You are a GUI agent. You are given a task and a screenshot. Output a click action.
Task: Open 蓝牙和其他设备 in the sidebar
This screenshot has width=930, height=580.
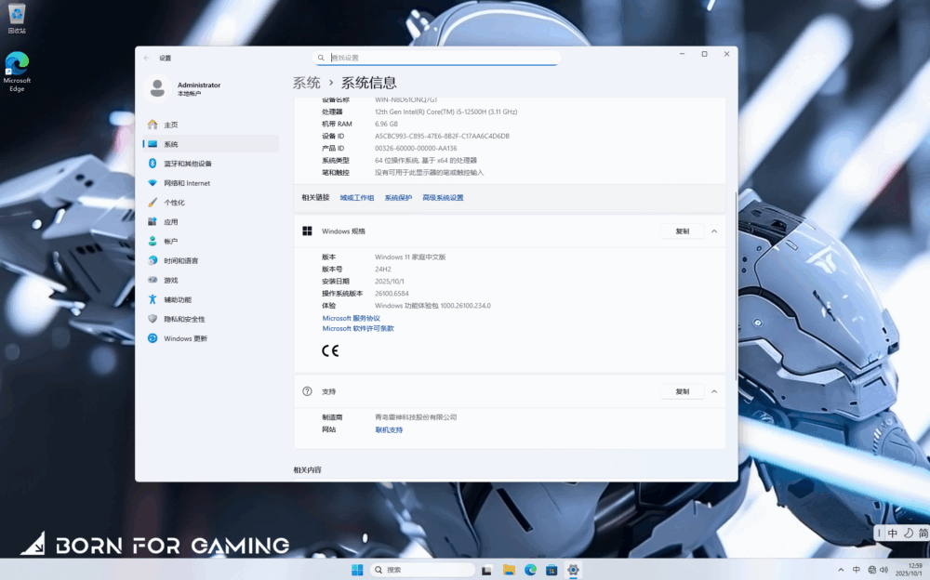pyautogui.click(x=187, y=164)
